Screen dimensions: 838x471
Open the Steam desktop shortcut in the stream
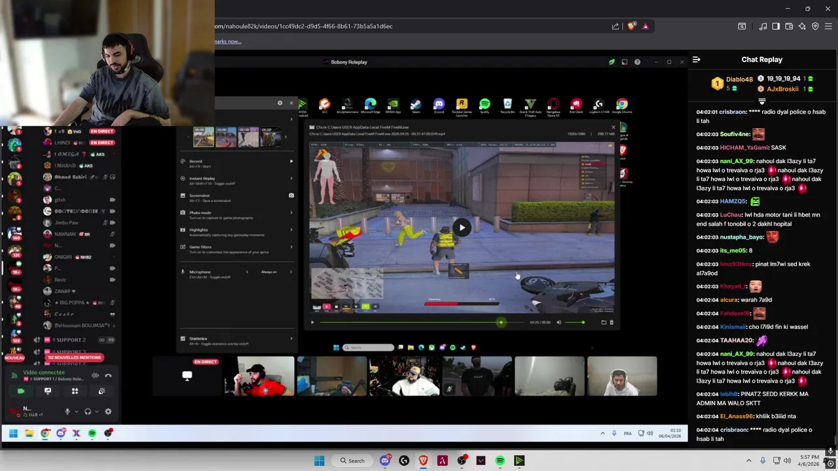416,106
